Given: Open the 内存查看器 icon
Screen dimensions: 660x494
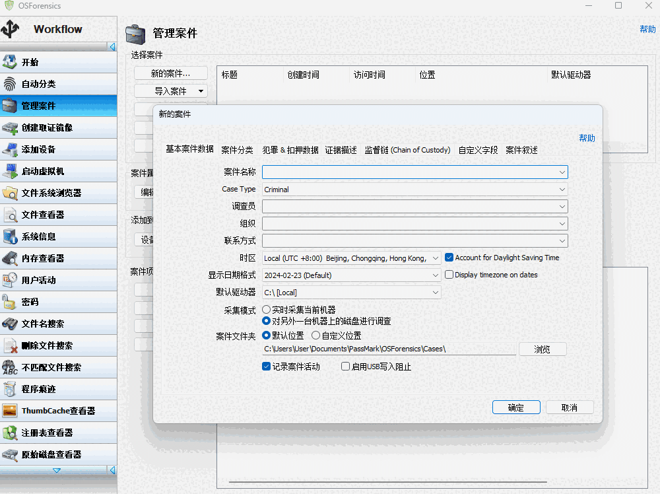Looking at the screenshot, I should 10,258.
